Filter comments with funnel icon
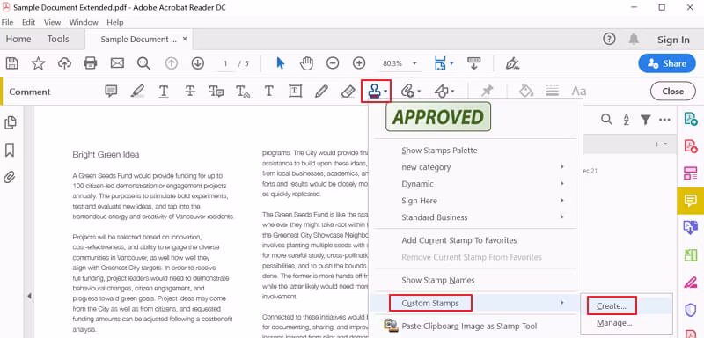The image size is (704, 338). point(646,120)
